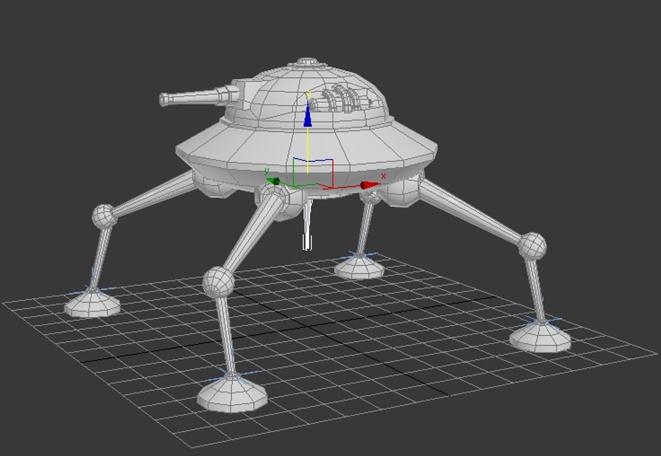Viewport: 661px width, 456px height.
Task: Select the small cap atop the dome
Action: point(308,62)
